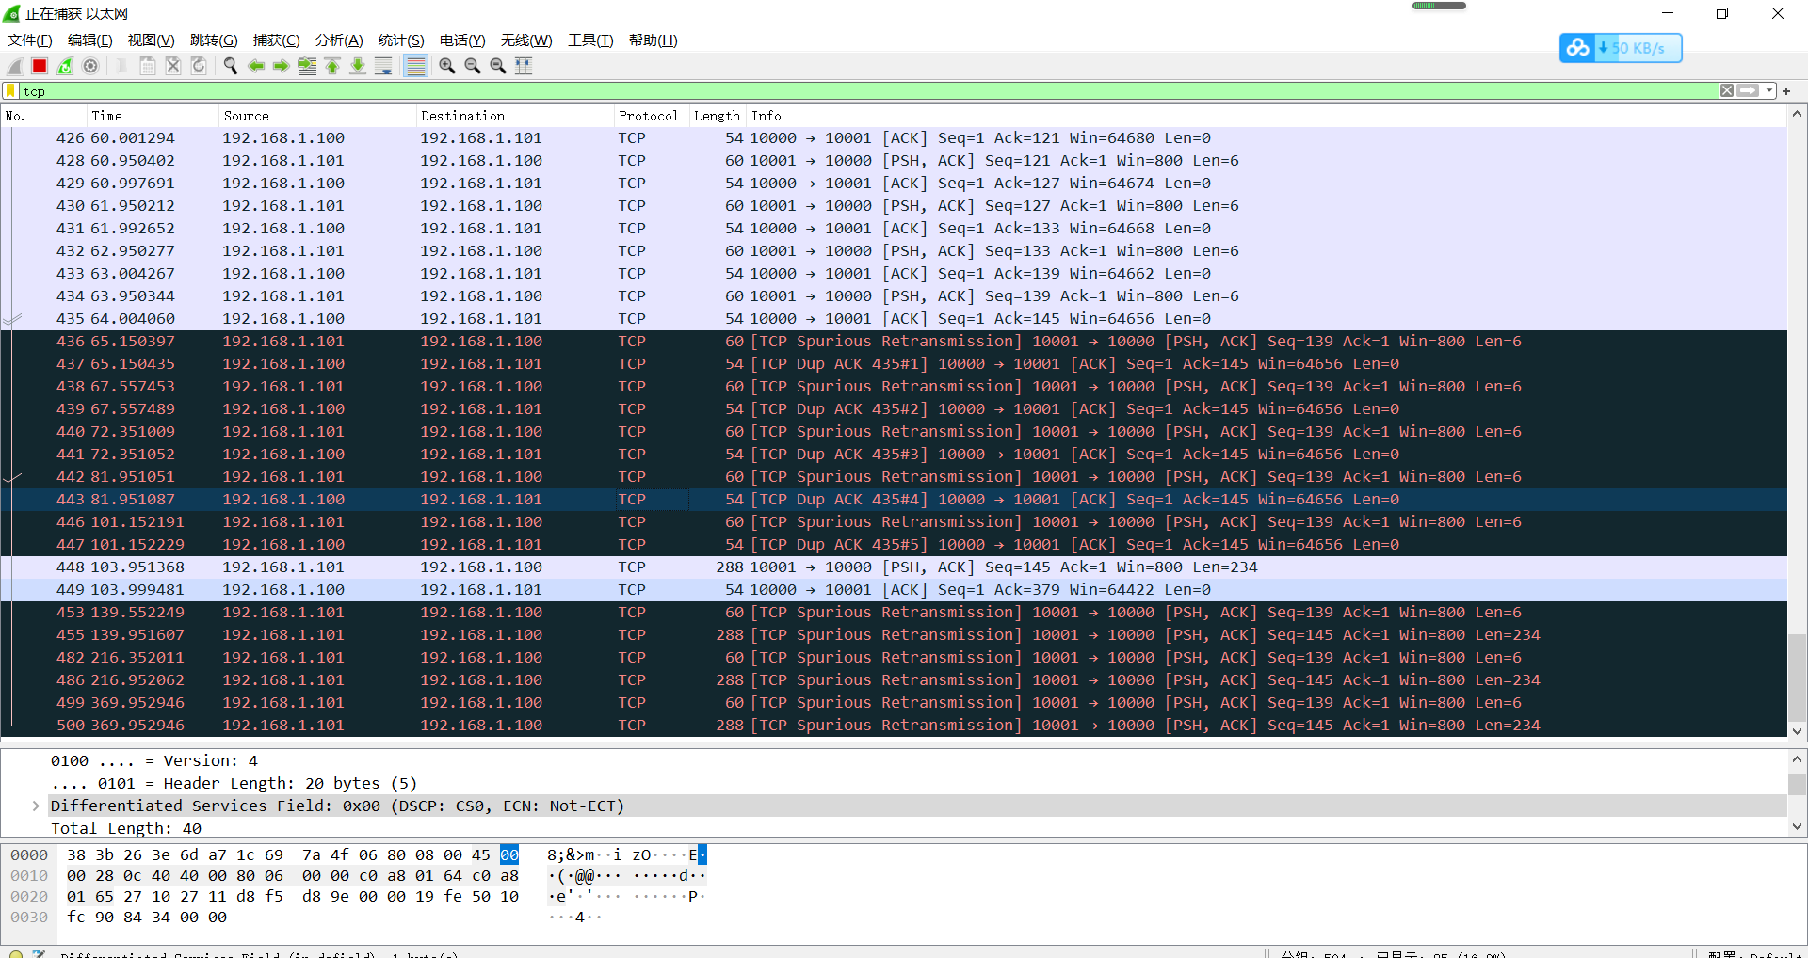Sort by the Info column header

pyautogui.click(x=1267, y=116)
